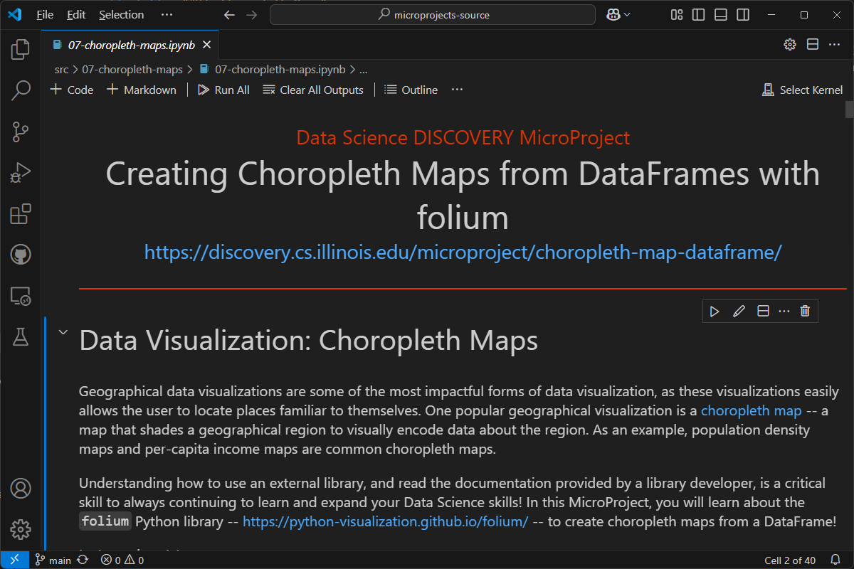
Task: Open the Source Control view
Action: click(x=21, y=132)
